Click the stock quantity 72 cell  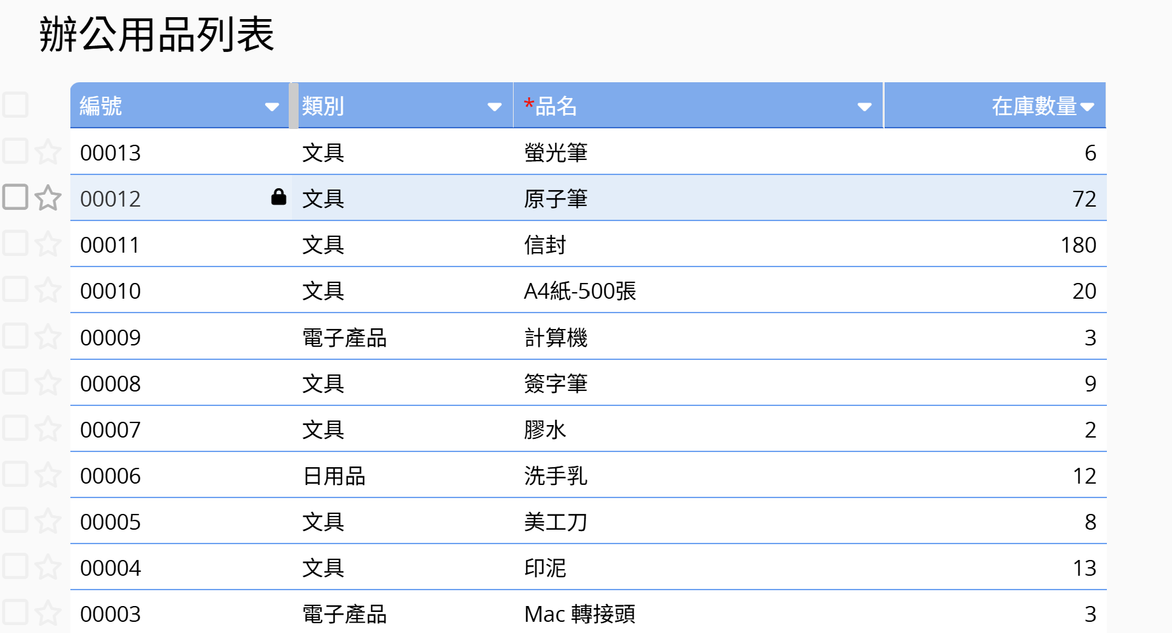tap(995, 198)
